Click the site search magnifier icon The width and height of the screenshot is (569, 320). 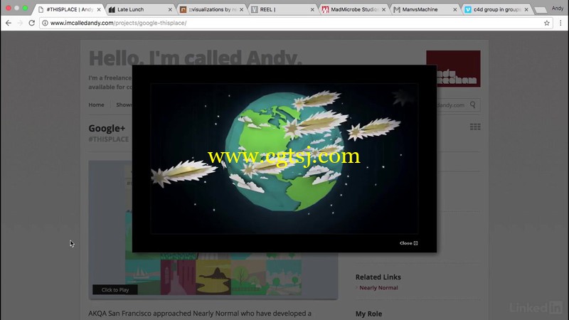[473, 105]
